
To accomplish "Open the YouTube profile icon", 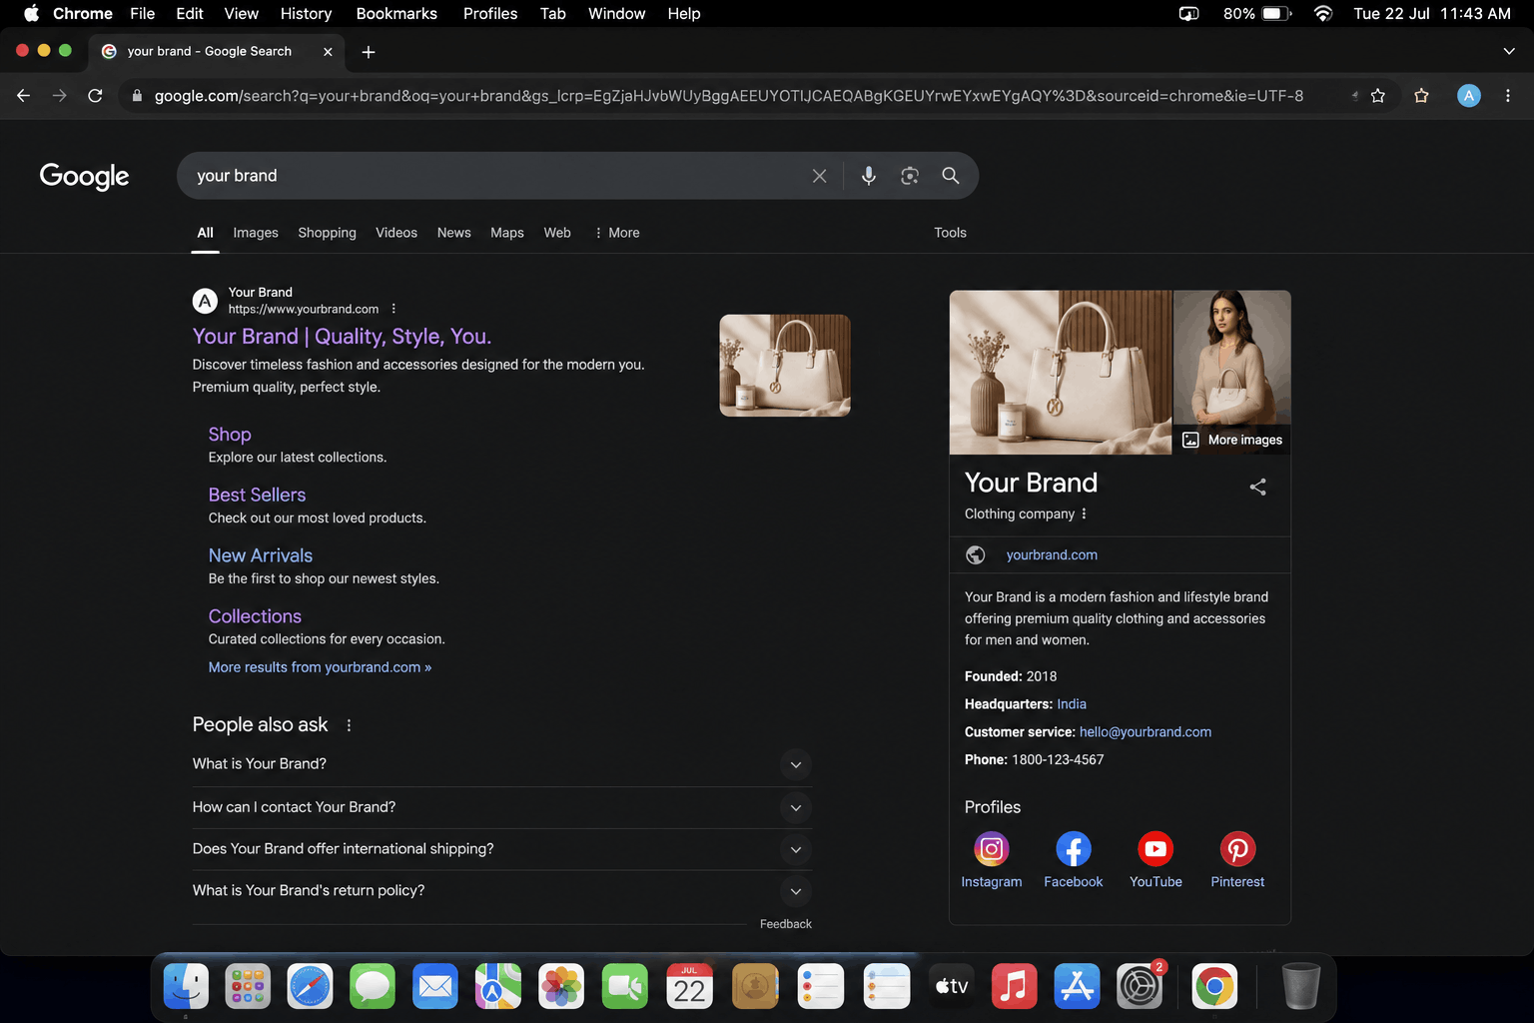I will point(1155,849).
